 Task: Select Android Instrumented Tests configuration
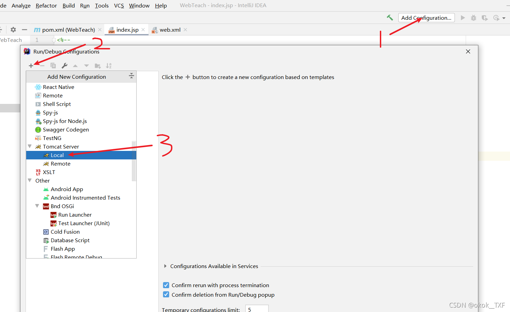point(81,198)
